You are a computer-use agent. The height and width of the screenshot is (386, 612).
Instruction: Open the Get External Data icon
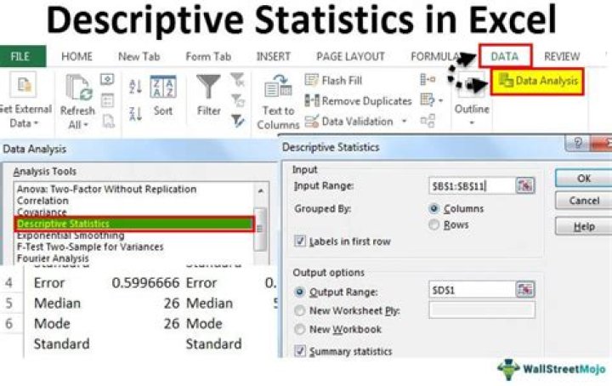[23, 85]
